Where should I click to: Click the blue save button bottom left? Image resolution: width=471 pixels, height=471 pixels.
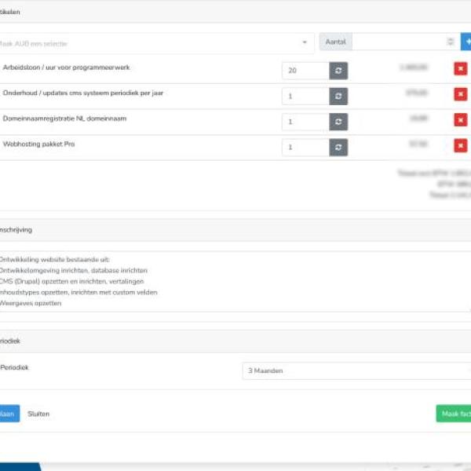pyautogui.click(x=8, y=414)
